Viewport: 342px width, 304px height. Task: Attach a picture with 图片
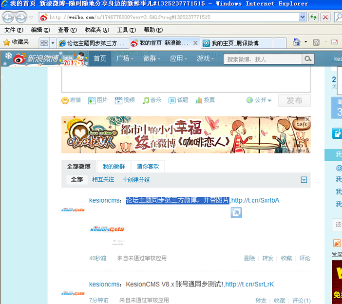pyautogui.click(x=98, y=100)
